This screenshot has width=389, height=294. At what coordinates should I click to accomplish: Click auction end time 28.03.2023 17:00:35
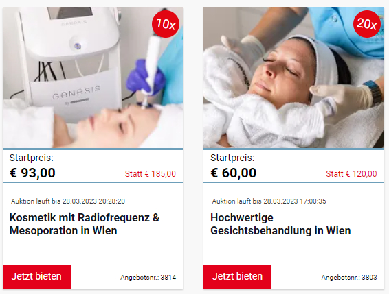point(294,201)
